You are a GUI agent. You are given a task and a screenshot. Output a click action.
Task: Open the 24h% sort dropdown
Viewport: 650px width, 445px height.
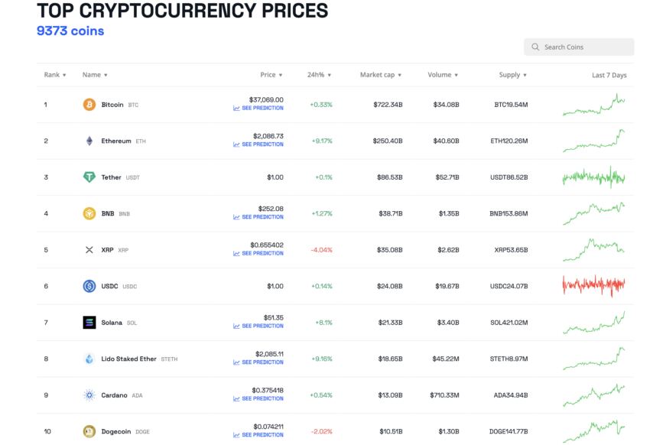[x=318, y=74]
